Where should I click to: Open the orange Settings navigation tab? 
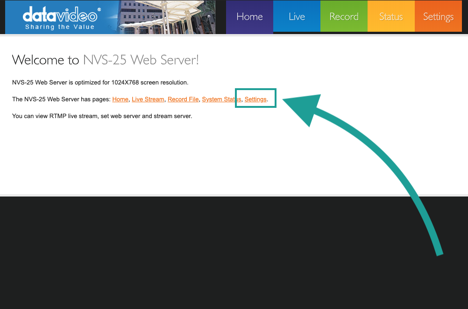pyautogui.click(x=438, y=17)
